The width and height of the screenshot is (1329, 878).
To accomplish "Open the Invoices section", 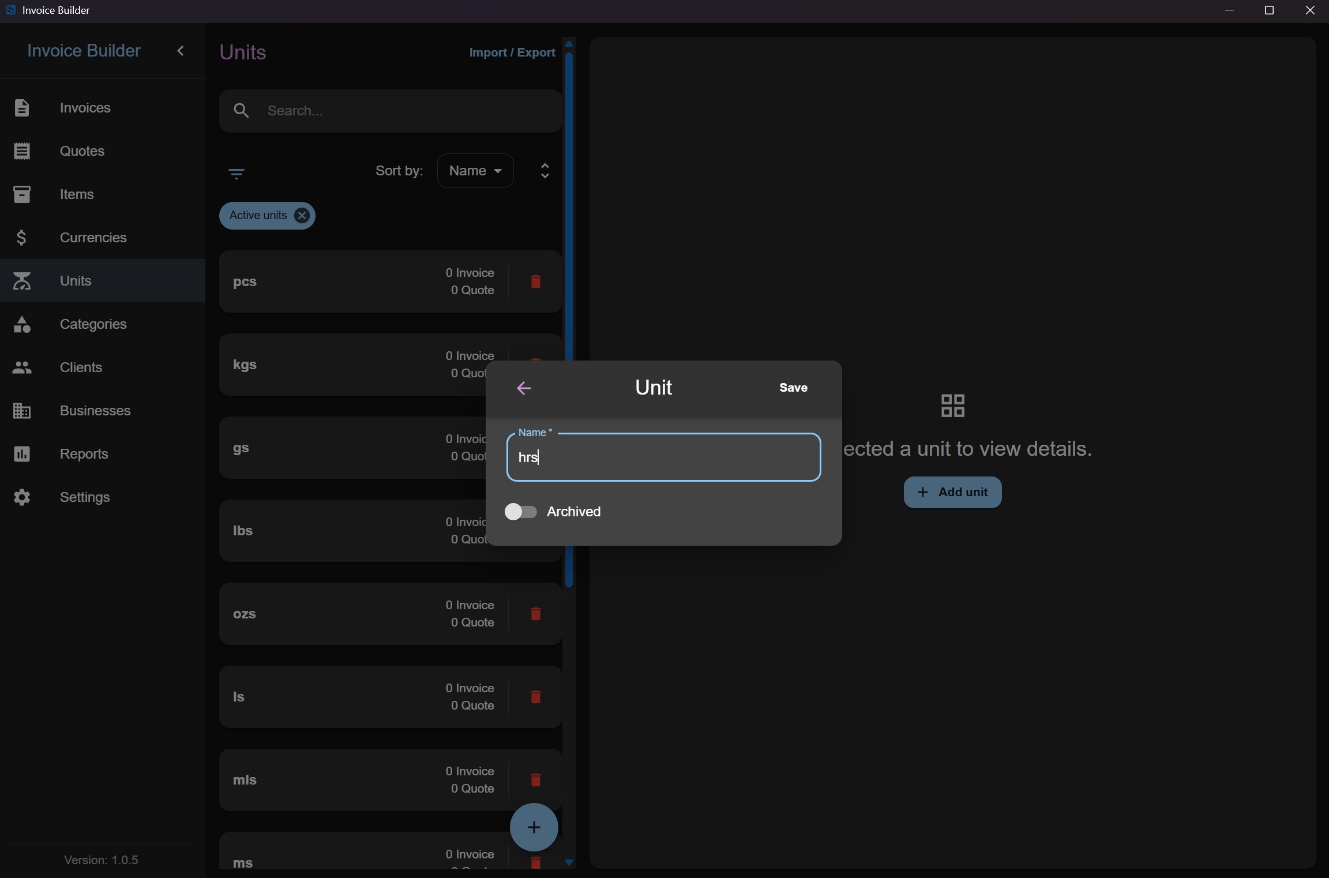I will [x=103, y=108].
